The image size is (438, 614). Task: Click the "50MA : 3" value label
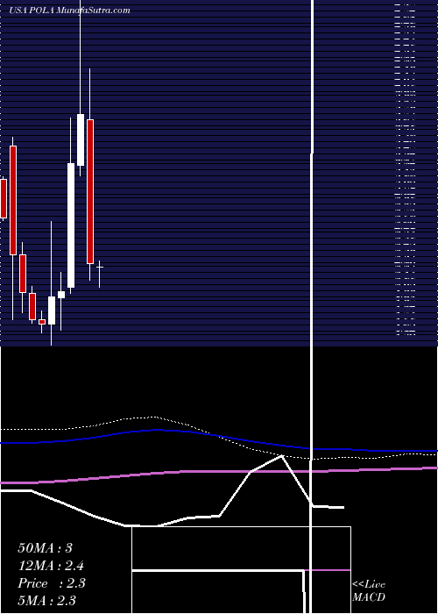pyautogui.click(x=45, y=548)
